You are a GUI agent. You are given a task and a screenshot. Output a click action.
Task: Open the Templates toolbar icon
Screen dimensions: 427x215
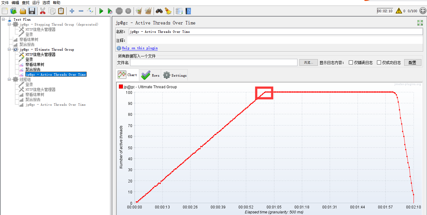pos(13,11)
